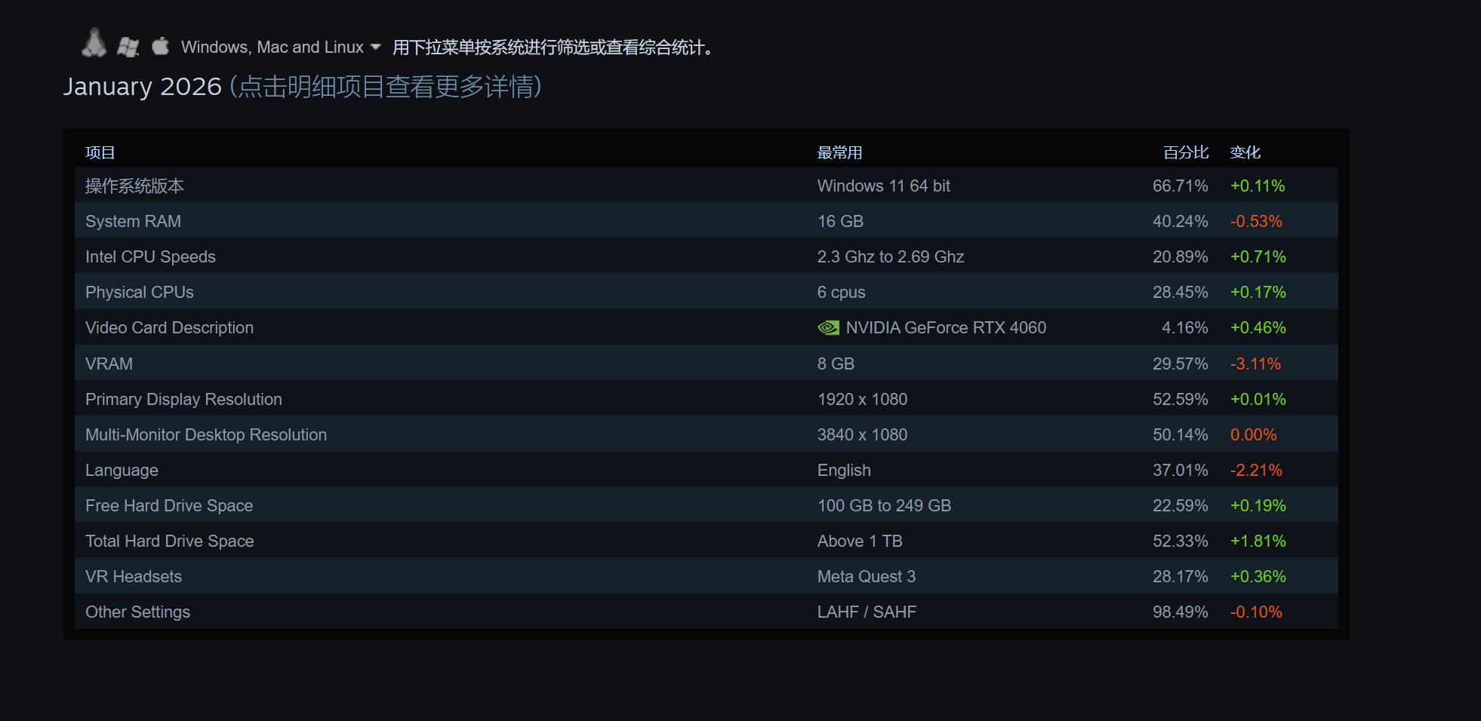Click the NVIDIA logo icon

coord(828,328)
